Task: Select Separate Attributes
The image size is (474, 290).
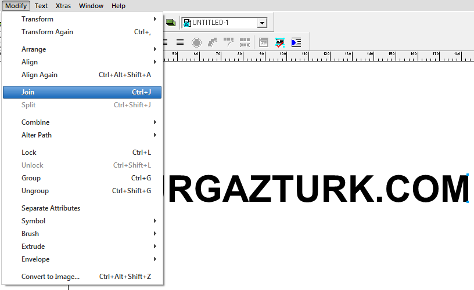Action: [x=82, y=208]
